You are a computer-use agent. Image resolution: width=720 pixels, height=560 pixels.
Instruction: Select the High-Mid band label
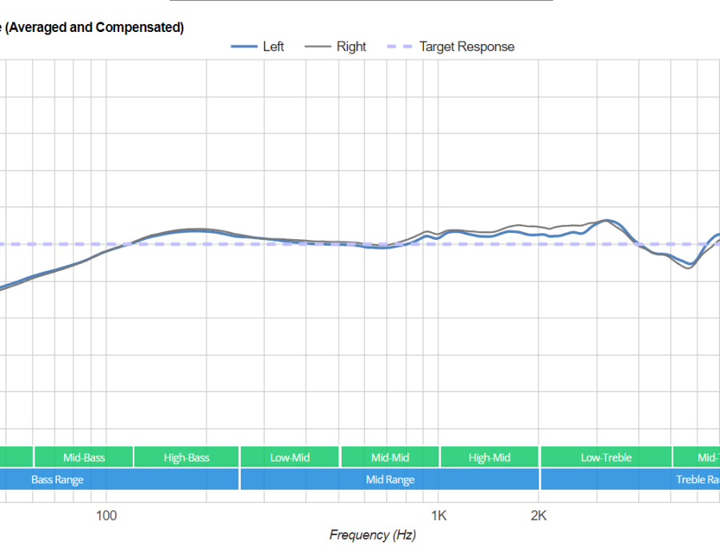490,457
